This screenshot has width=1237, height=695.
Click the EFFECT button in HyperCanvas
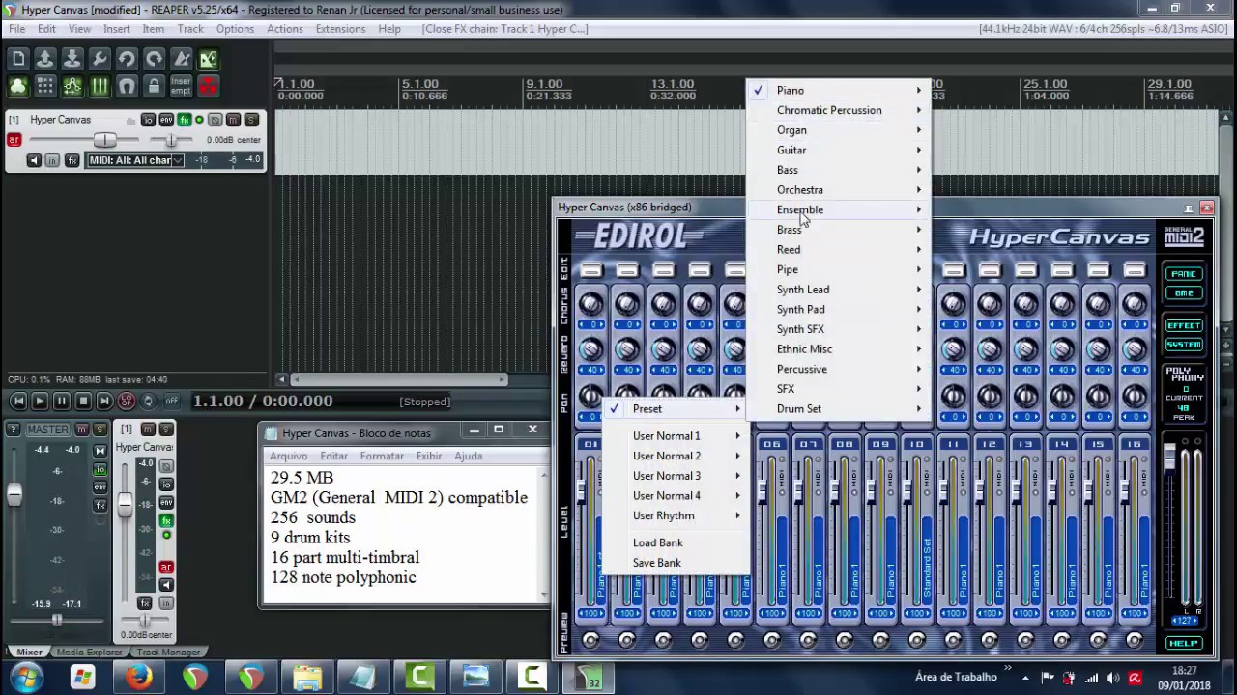point(1184,325)
